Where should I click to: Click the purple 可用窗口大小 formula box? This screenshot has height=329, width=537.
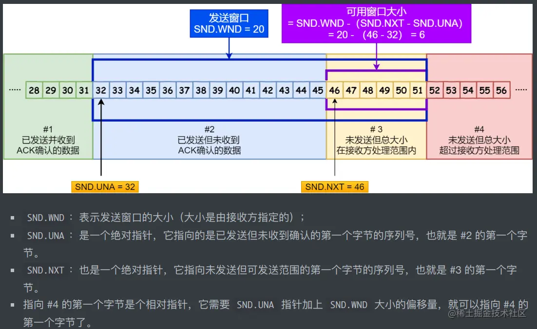[x=377, y=23]
